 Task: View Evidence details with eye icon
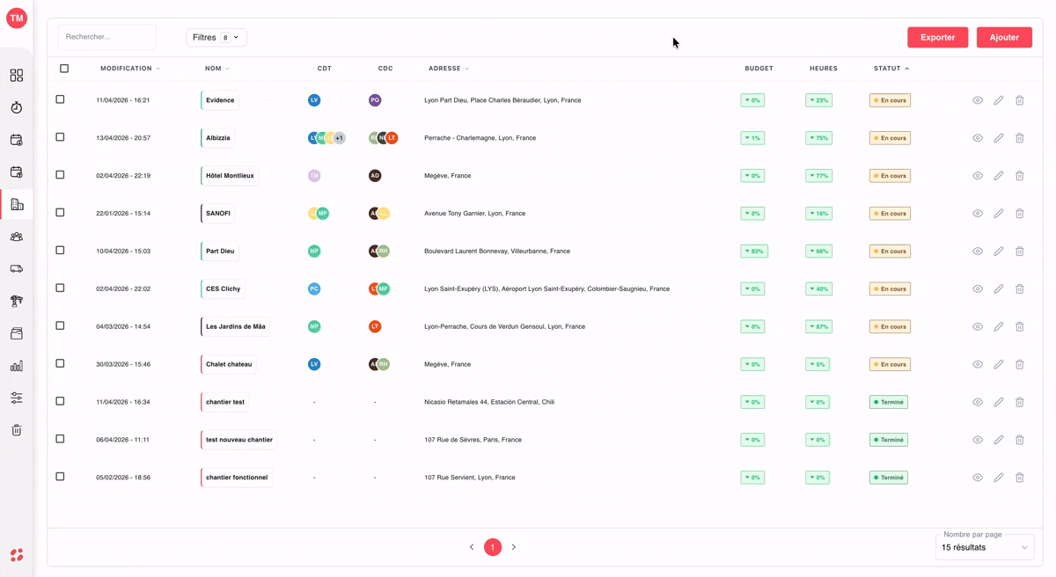[978, 100]
